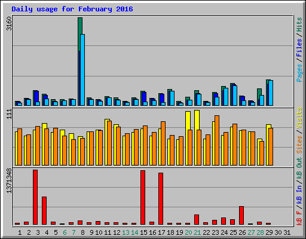The image size is (306, 239).
Task: Click the cyan "Pages" legend label
Action: (299, 73)
